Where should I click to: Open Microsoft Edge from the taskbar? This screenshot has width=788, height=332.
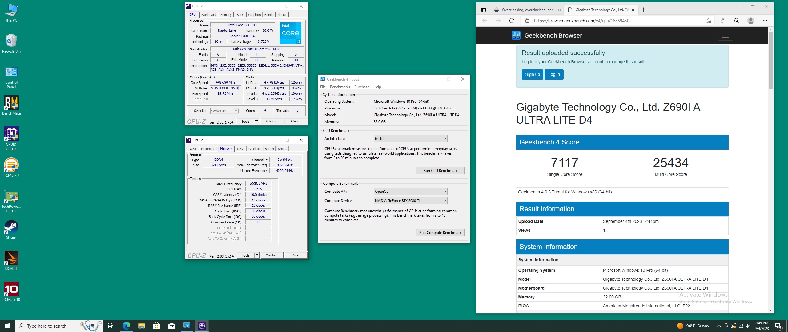point(126,326)
